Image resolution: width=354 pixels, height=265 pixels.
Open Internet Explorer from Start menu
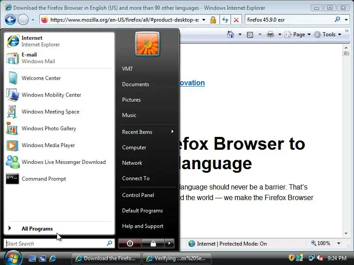tap(59, 41)
